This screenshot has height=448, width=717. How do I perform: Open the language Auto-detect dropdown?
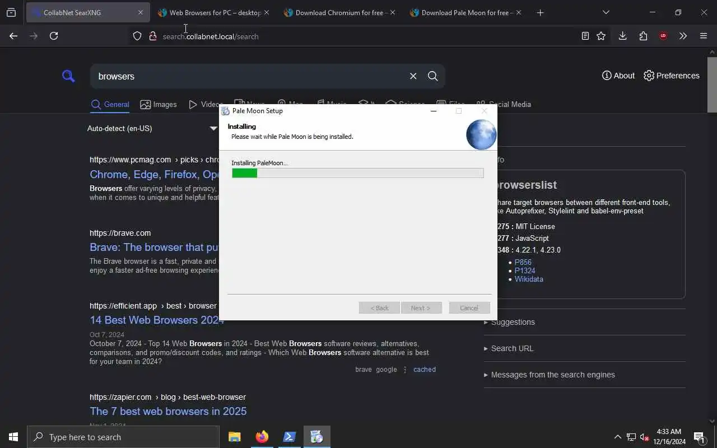pos(152,128)
